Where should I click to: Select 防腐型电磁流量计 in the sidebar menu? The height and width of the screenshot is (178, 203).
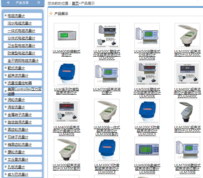(x=21, y=53)
